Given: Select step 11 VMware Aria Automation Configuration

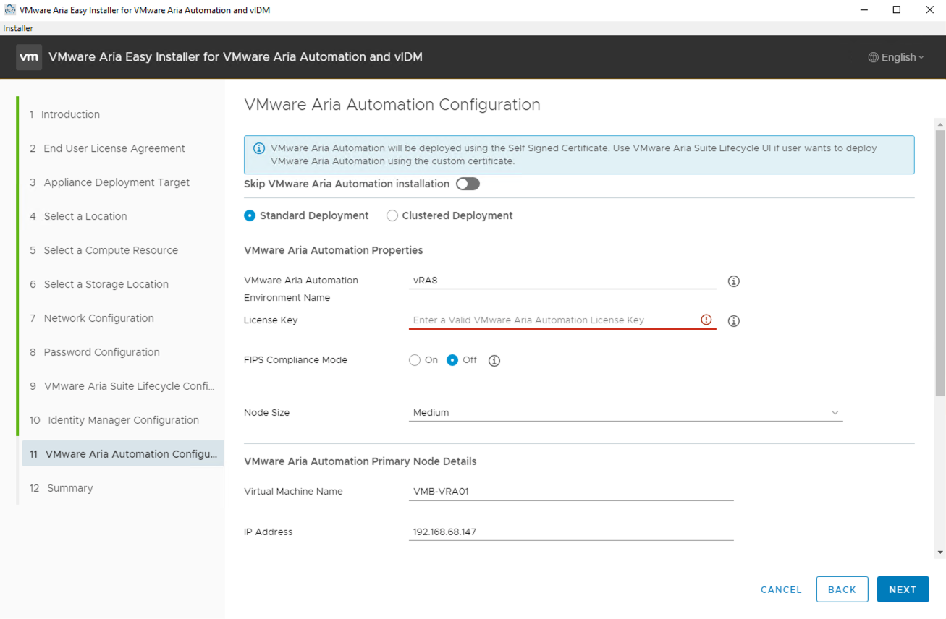Looking at the screenshot, I should pyautogui.click(x=122, y=454).
